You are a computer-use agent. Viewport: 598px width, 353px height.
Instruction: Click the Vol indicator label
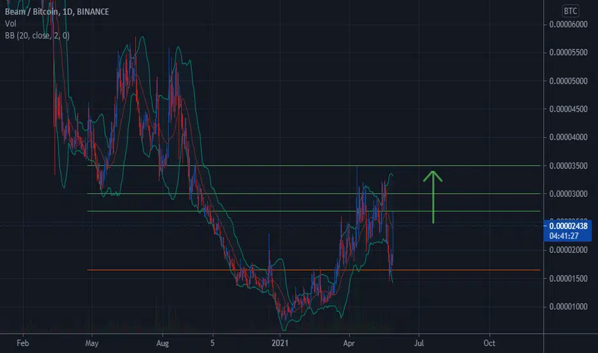[x=10, y=24]
